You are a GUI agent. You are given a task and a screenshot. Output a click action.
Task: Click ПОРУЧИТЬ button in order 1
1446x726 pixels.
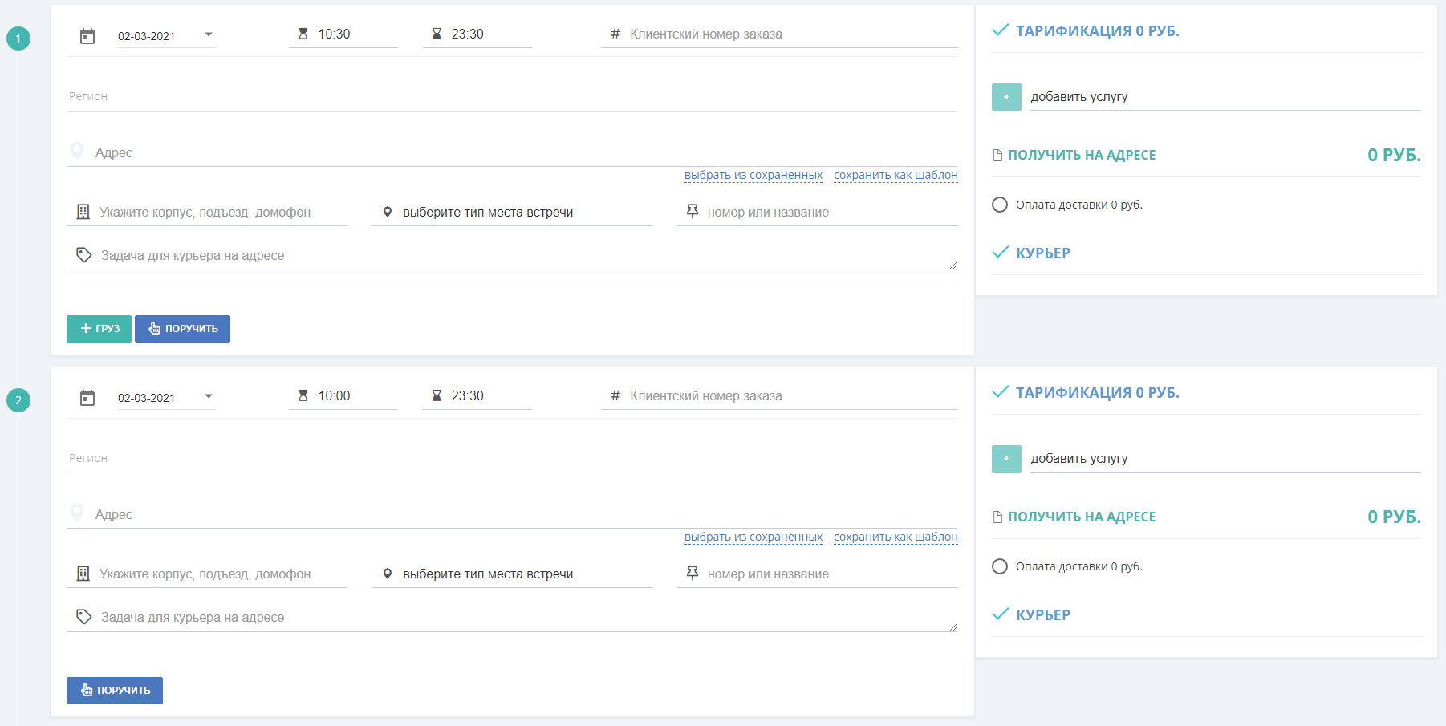182,329
